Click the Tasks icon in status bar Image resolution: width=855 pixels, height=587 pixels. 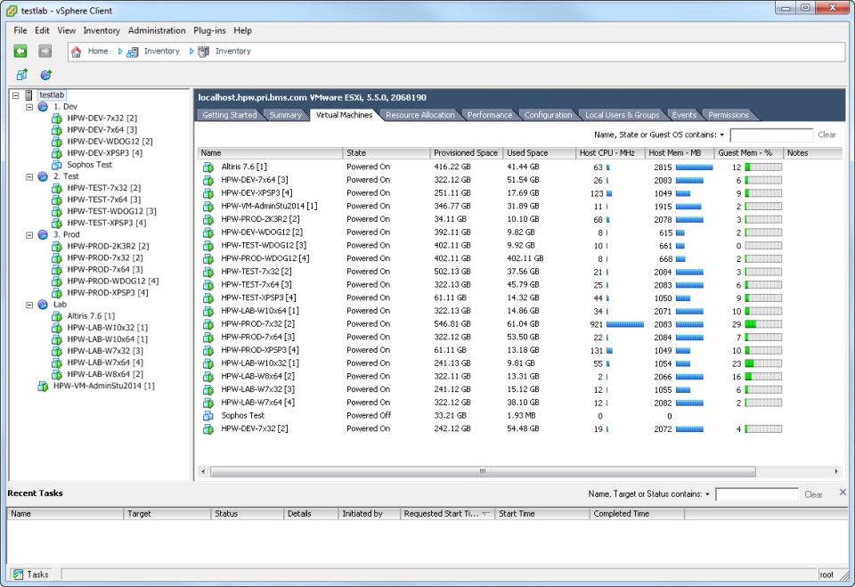[x=18, y=575]
